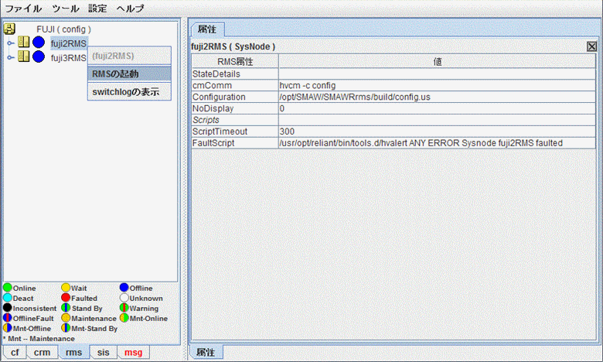603x362 pixels.
Task: Click the FUJI cluster root icon
Action: (x=9, y=29)
